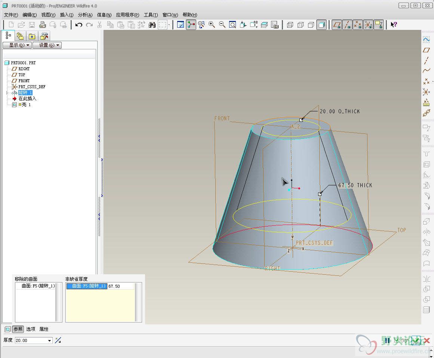Accept the shell with the green check
This screenshot has width=434, height=358.
click(x=416, y=340)
